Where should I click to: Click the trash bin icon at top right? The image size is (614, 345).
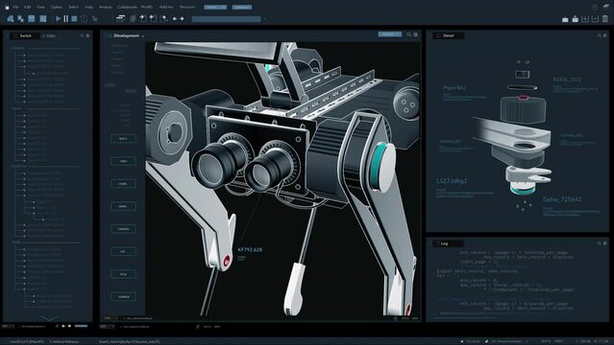pos(605,19)
